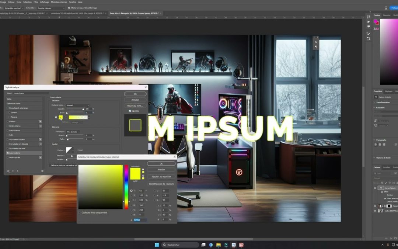Move effect down arrow in Style de calque
This screenshot has width=398, height=249.
(x=18, y=171)
